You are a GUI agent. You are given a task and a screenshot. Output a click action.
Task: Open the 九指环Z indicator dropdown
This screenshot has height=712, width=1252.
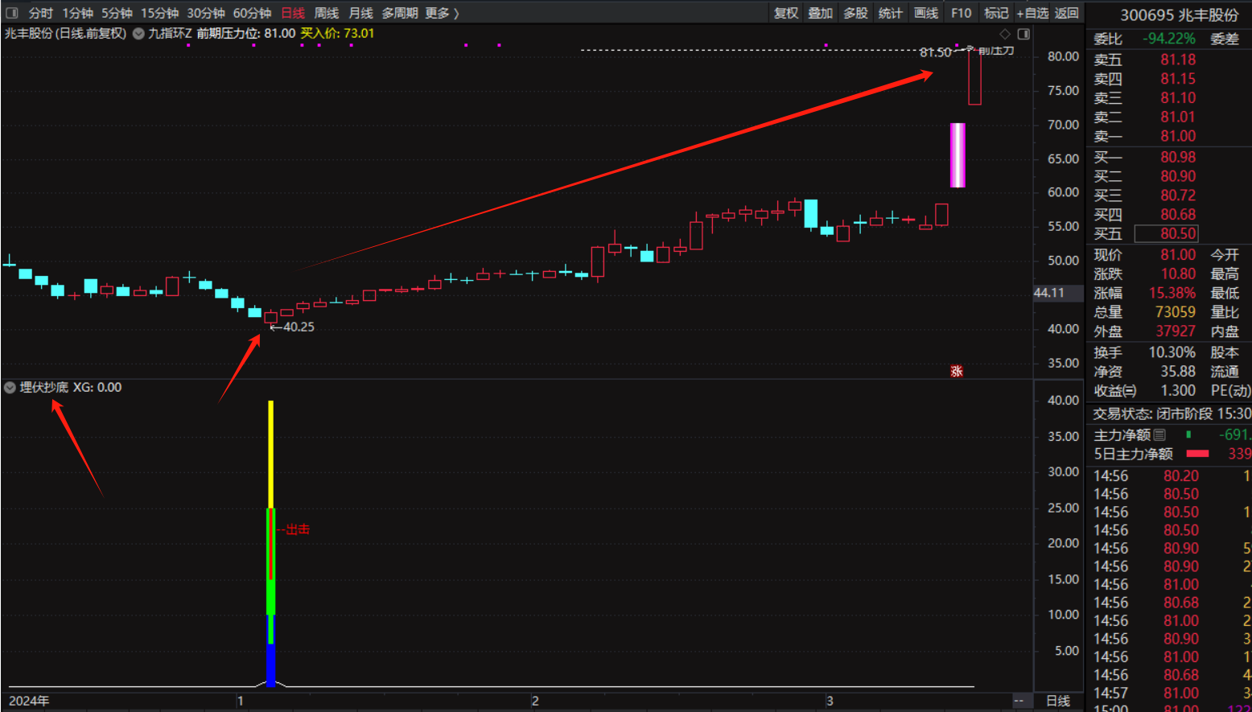point(138,34)
